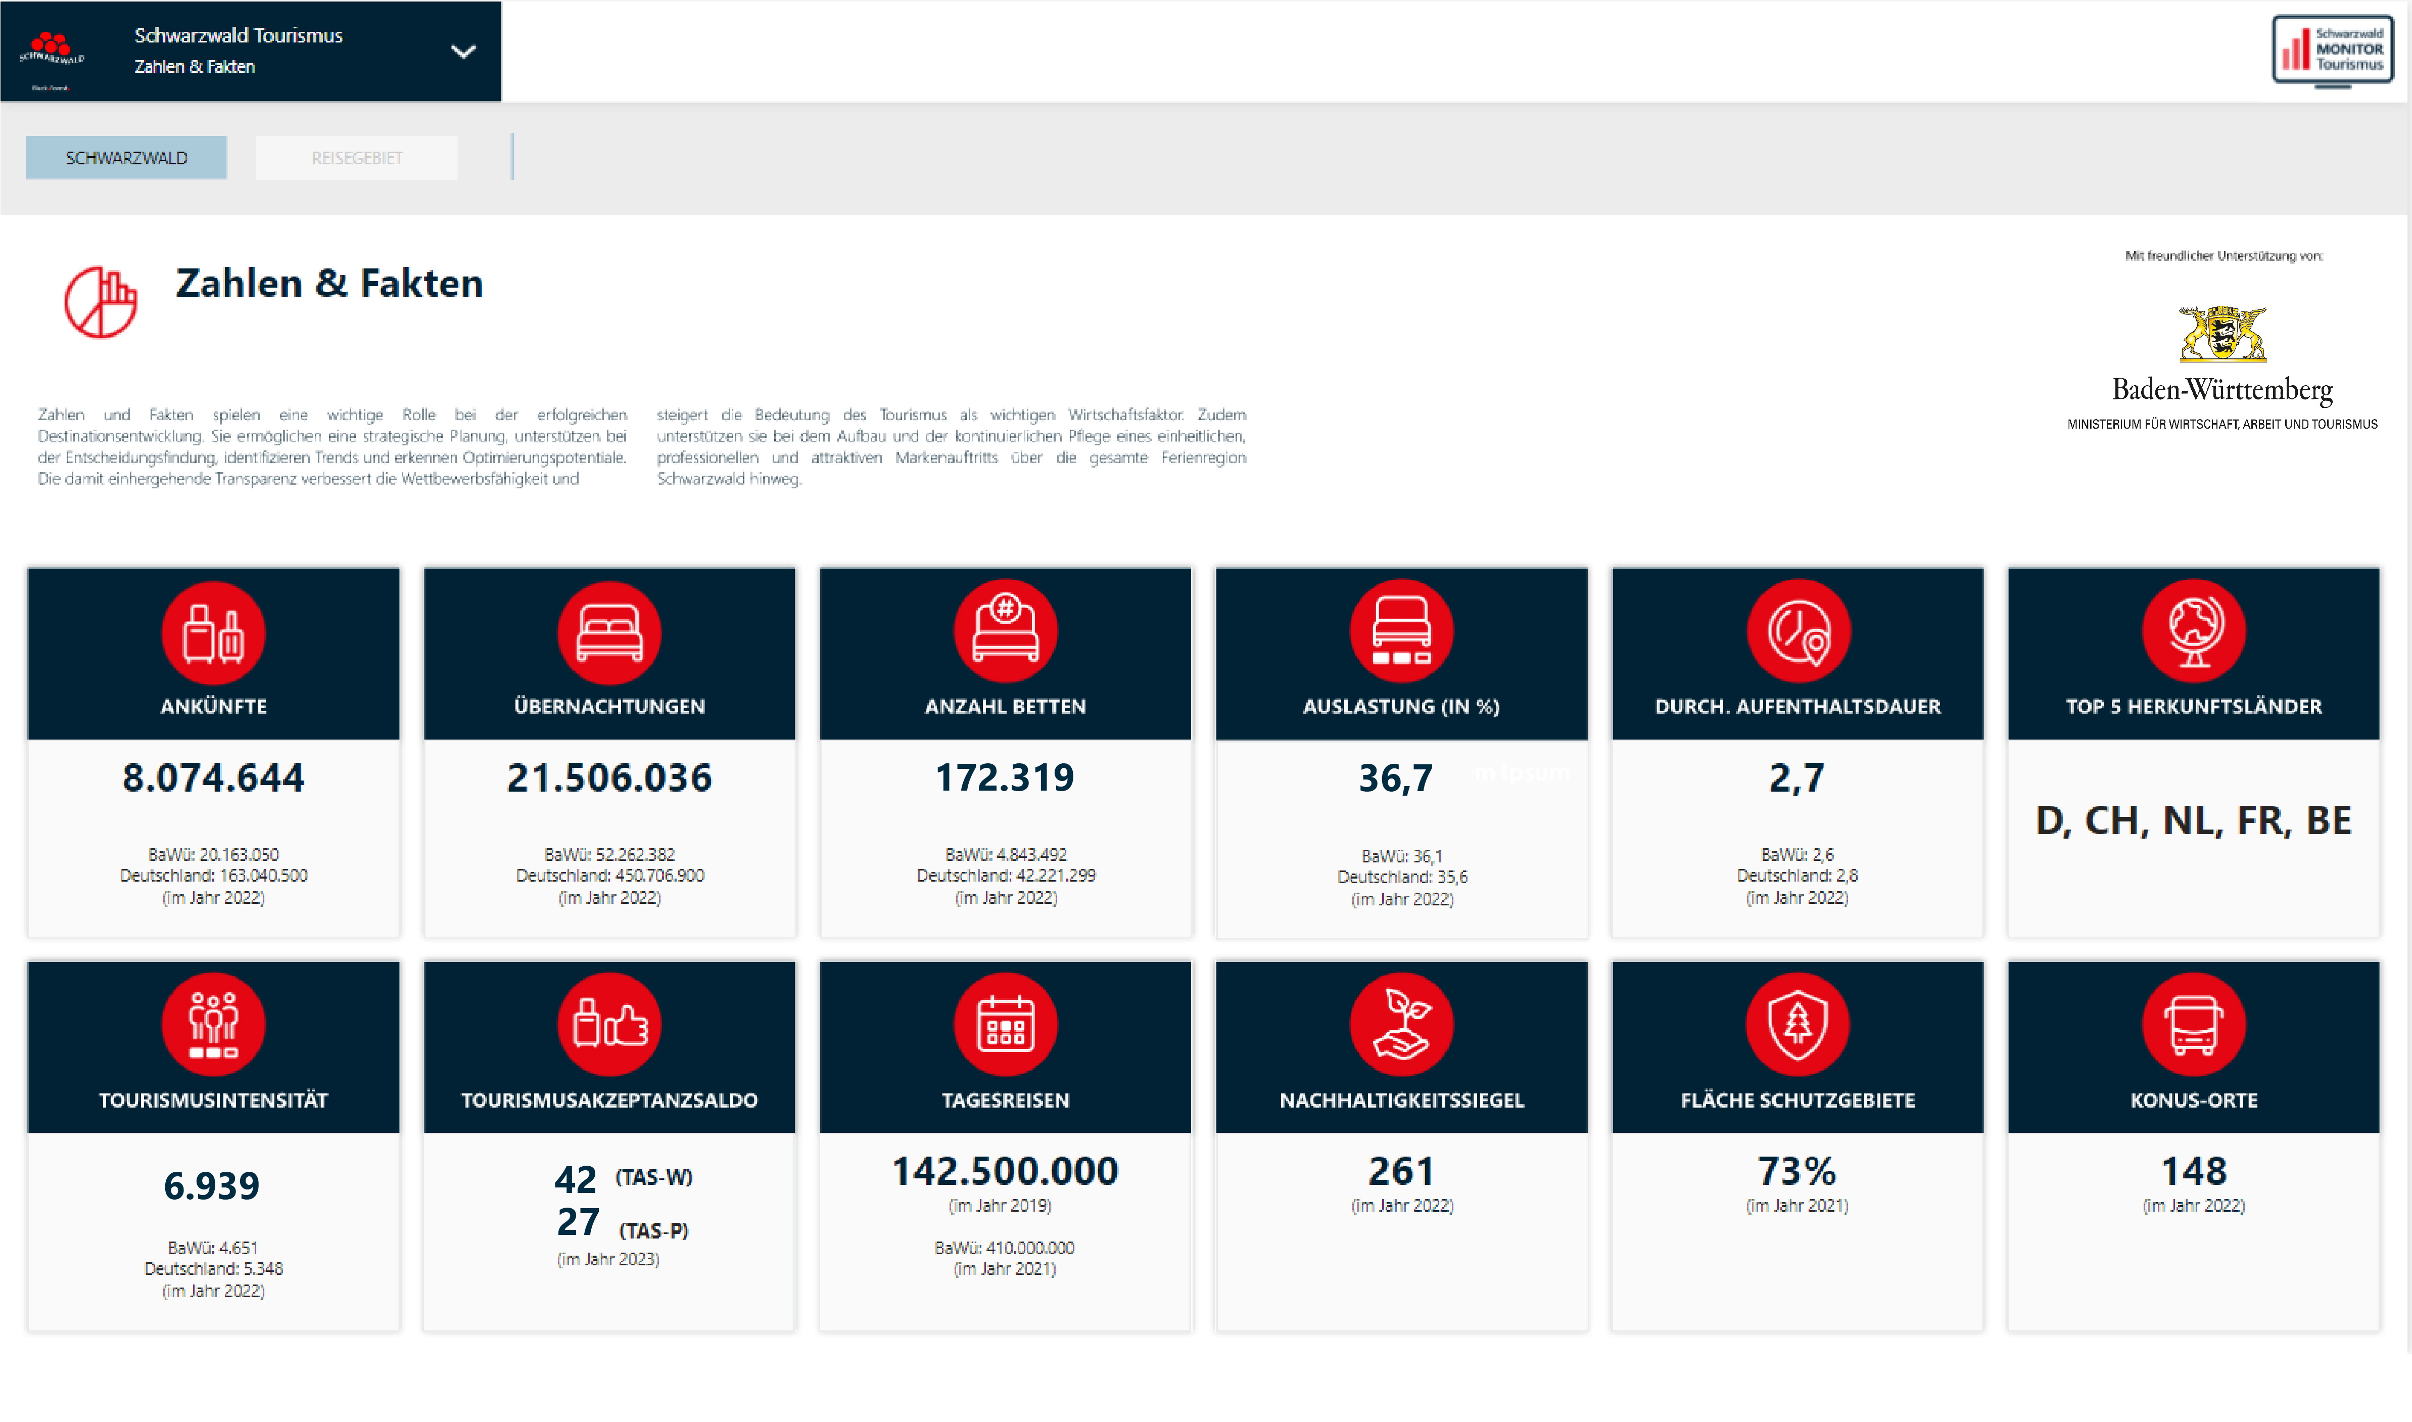Click the Anzahl Betten icon

(1005, 630)
